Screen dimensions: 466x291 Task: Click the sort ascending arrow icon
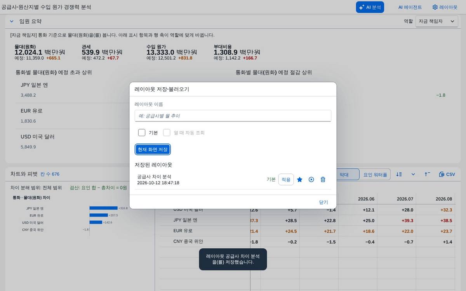(427, 175)
